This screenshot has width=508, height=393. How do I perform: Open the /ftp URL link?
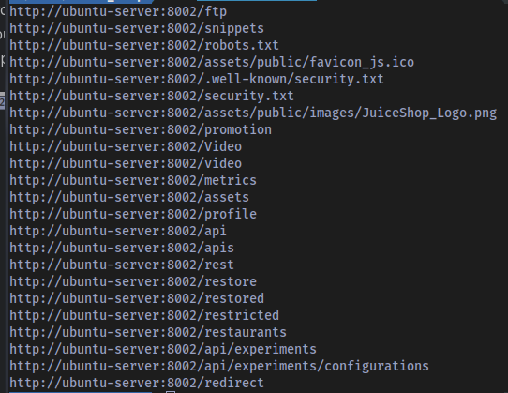118,12
